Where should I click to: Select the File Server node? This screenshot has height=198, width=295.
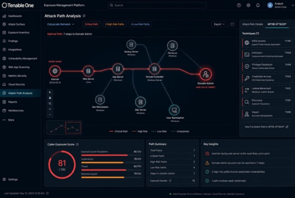(x=172, y=46)
